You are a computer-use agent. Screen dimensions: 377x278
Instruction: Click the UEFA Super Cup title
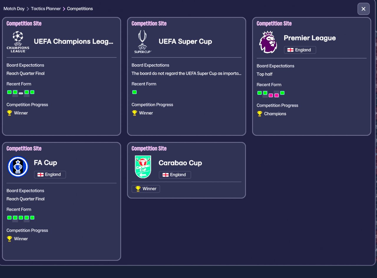185,42
